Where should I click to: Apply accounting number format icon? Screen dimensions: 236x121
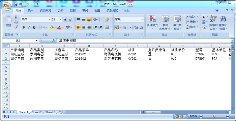(x=117, y=27)
